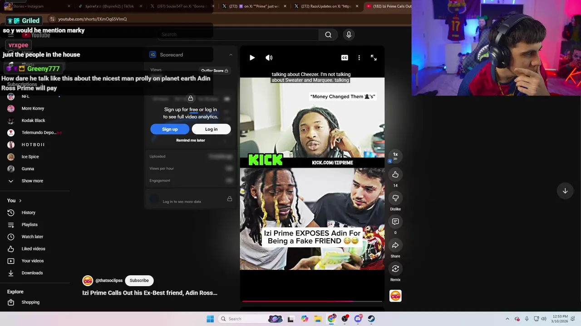This screenshot has height=326, width=581.
Task: Open Copilot from the taskbar
Action: tap(305, 319)
